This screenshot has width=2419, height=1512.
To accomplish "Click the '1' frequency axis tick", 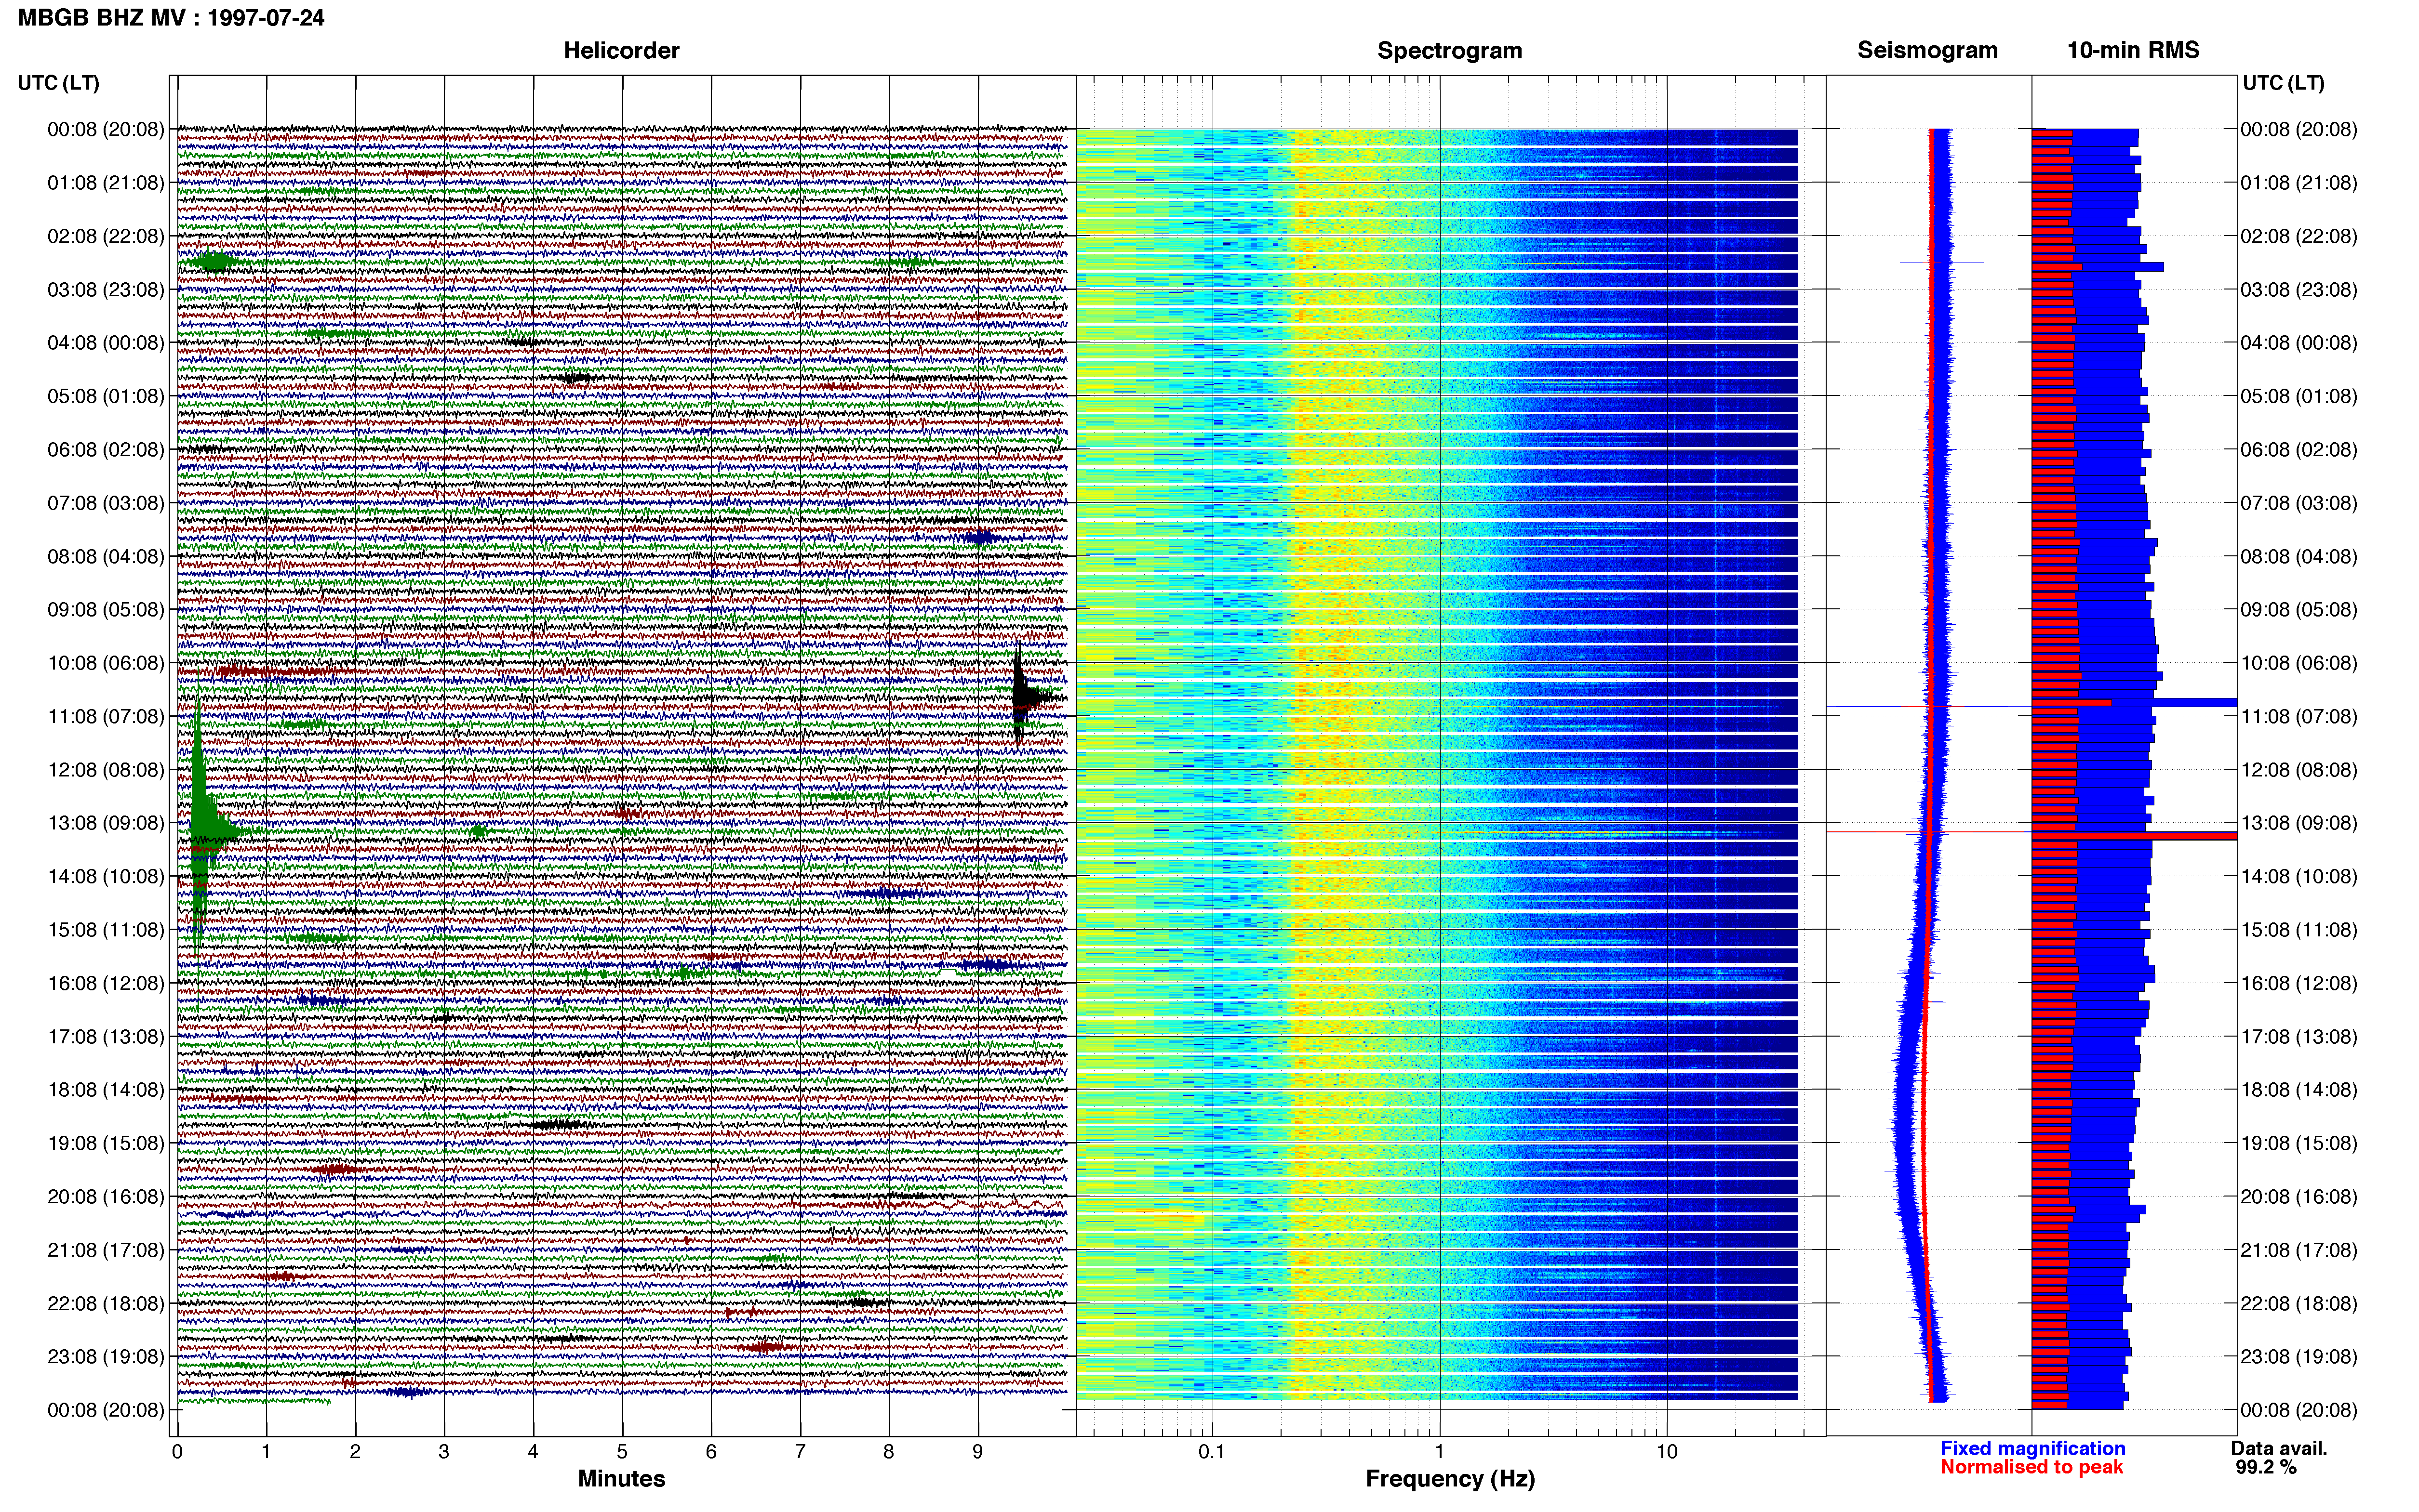I will (1440, 1451).
